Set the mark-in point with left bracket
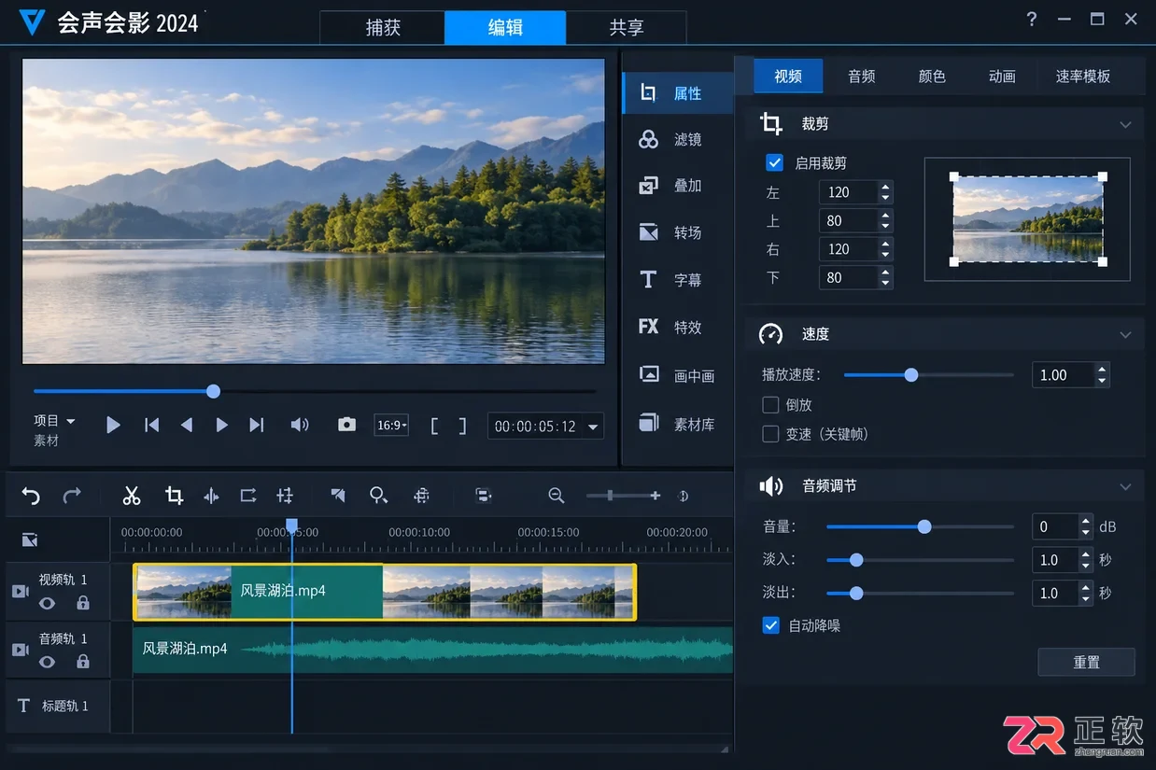This screenshot has height=770, width=1156. (434, 426)
